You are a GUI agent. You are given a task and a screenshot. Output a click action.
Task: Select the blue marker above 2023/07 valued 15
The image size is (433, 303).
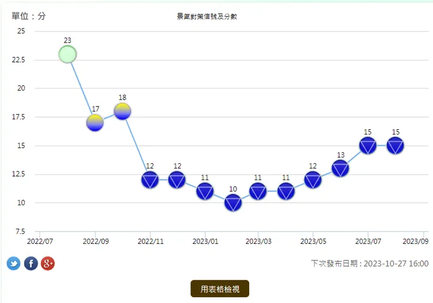click(368, 146)
